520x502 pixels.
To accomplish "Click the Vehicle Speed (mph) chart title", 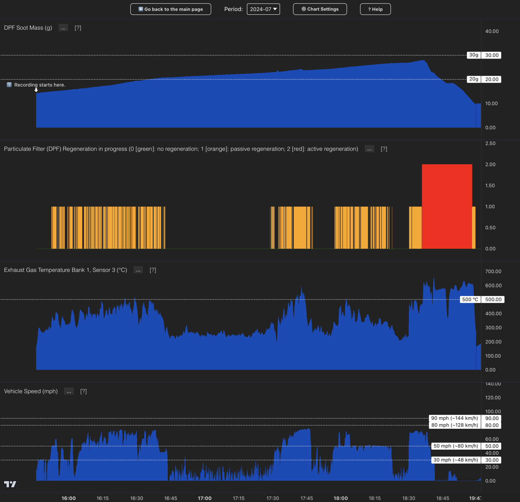I will (31, 391).
